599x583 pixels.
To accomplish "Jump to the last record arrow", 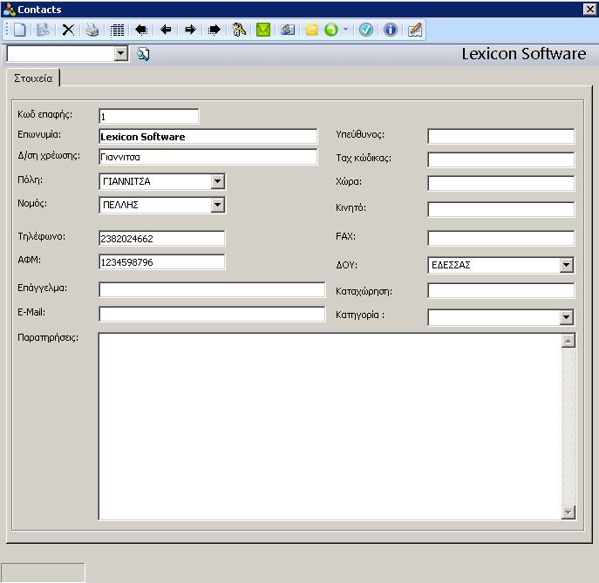I will click(x=214, y=30).
